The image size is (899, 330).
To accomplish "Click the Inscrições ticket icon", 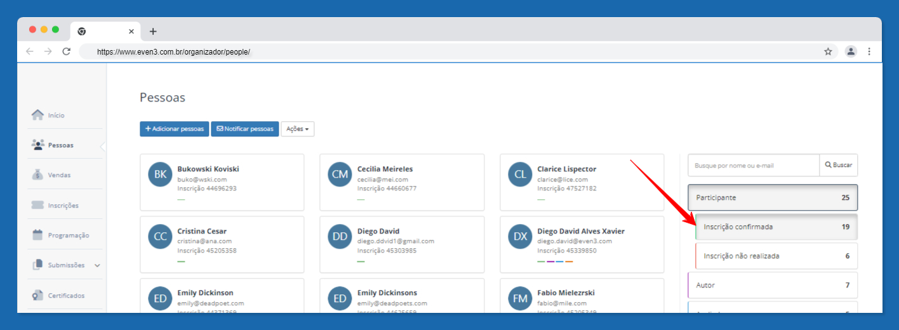I will 37,205.
